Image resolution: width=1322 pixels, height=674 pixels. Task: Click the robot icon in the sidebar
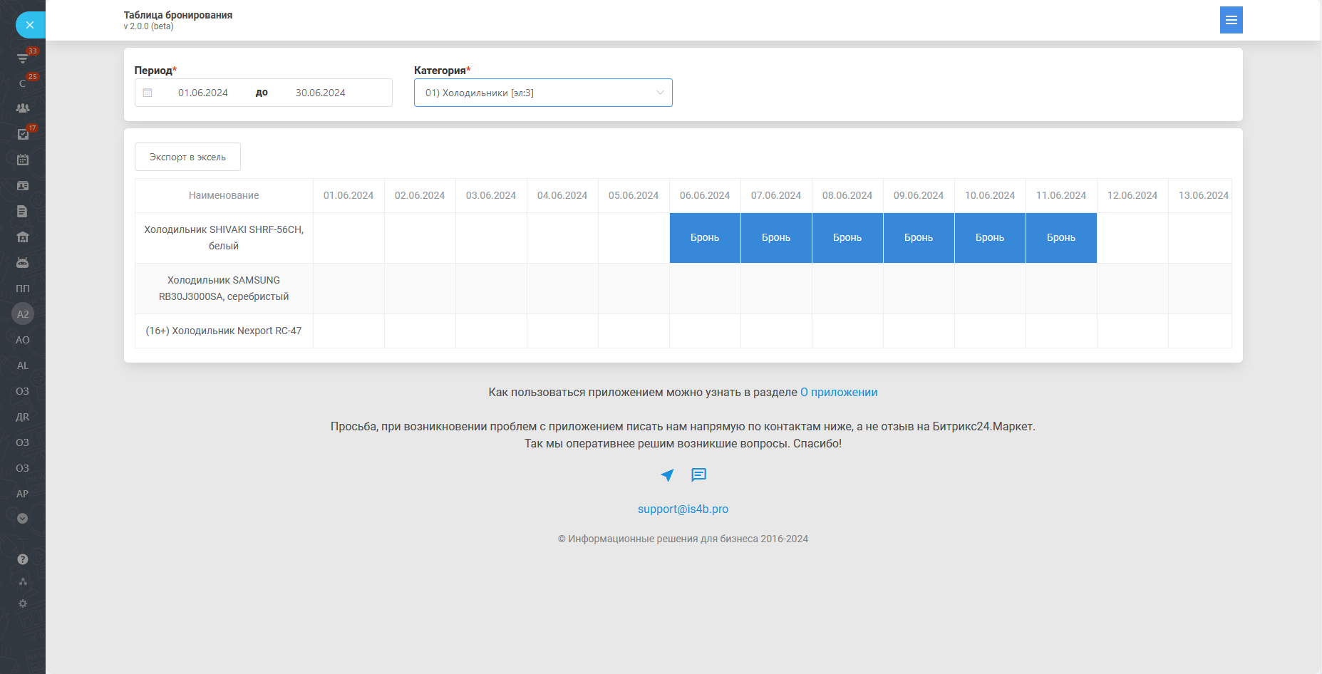tap(23, 263)
